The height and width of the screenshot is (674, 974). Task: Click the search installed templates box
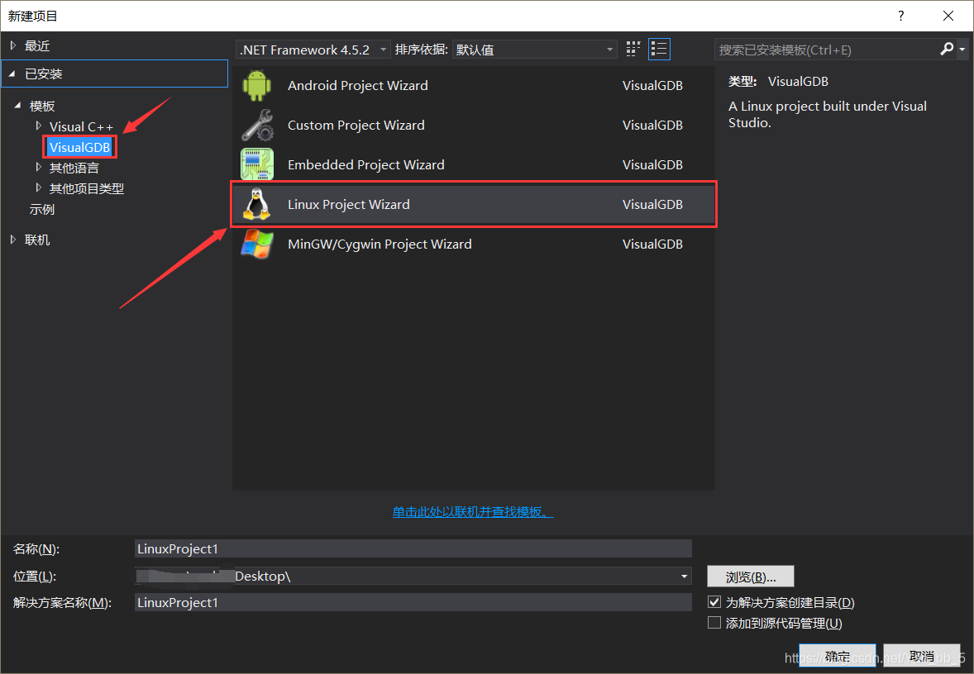(x=826, y=50)
